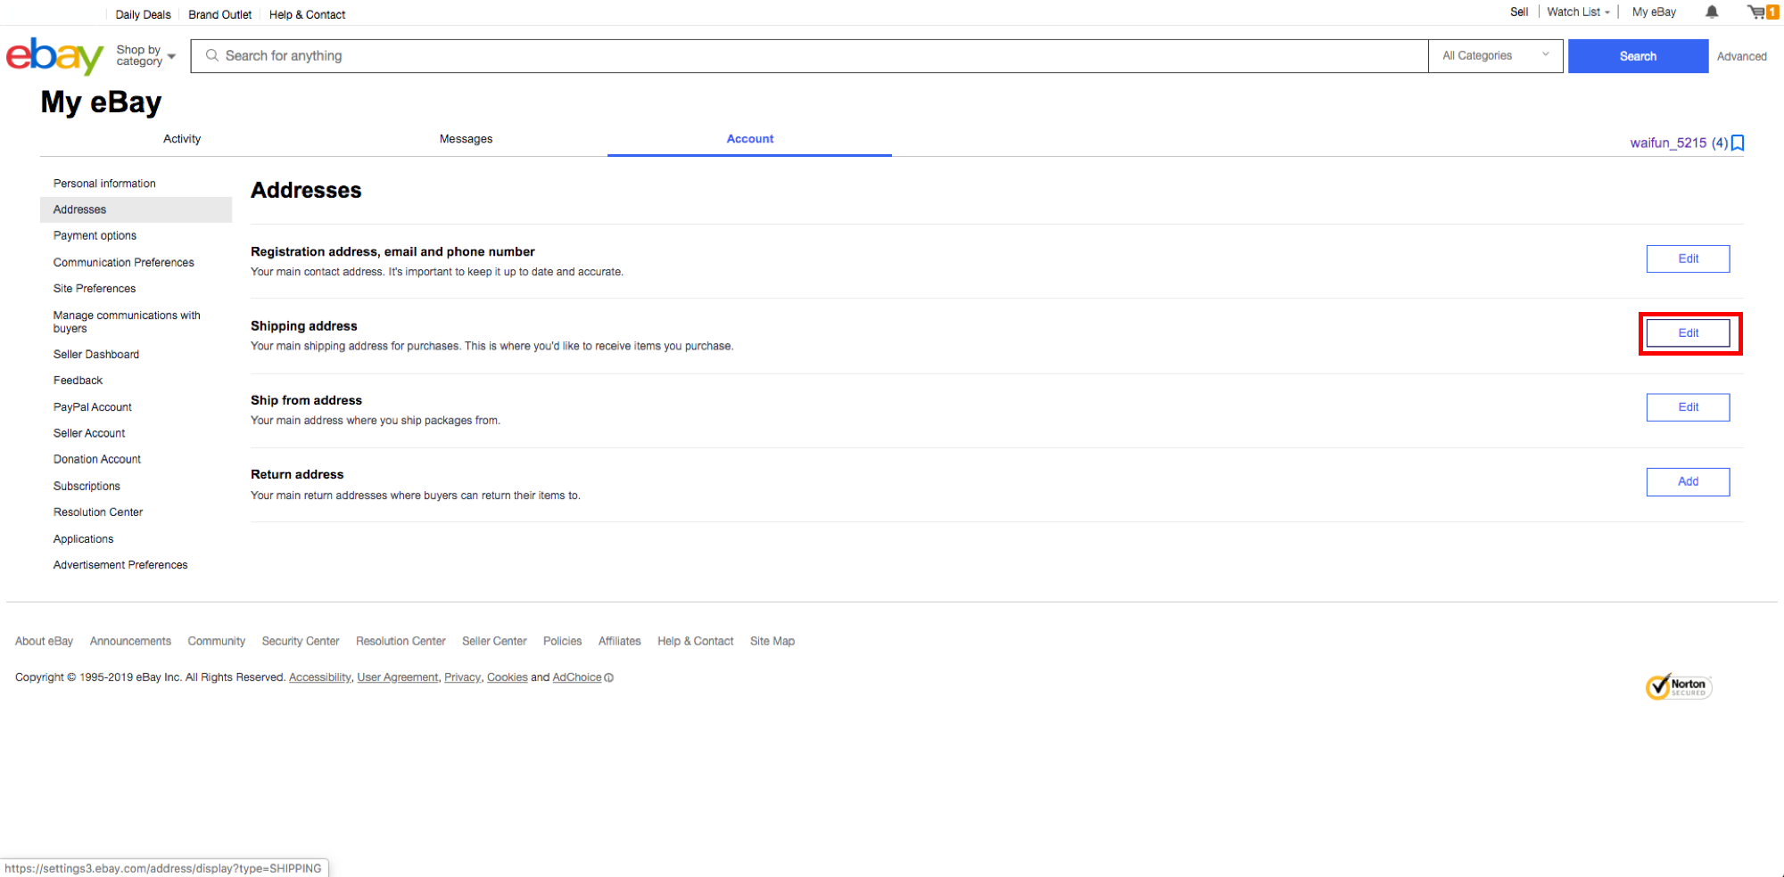Open Personal information in the sidebar
The image size is (1784, 877).
pos(104,184)
